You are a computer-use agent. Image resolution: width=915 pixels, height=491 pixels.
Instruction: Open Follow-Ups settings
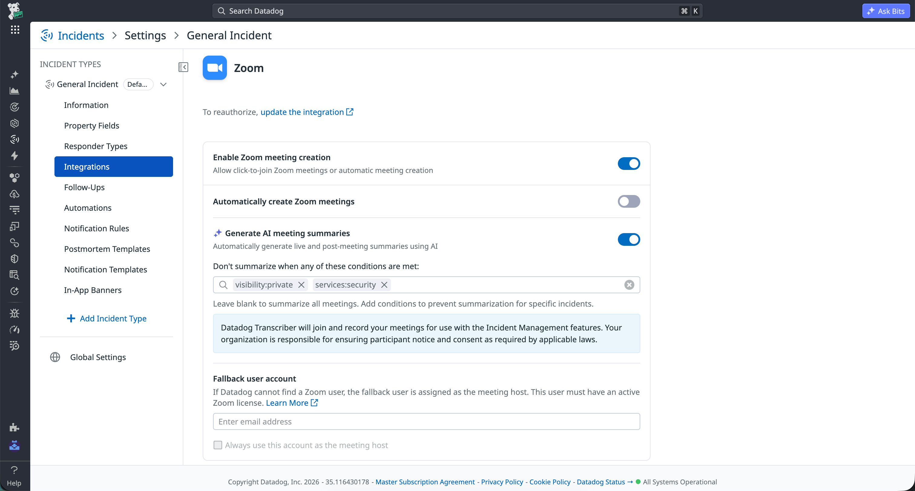point(114,187)
